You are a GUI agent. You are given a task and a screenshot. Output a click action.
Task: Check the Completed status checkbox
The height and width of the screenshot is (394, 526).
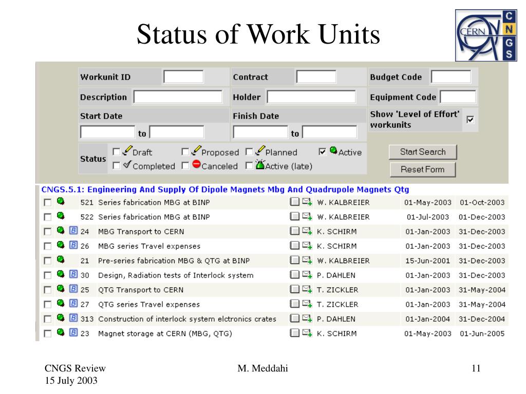pos(116,166)
